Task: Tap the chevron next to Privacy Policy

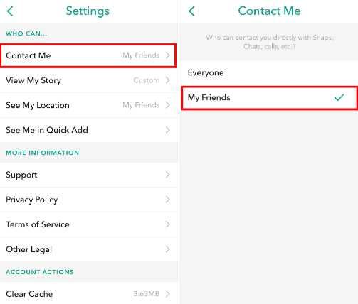Action: pyautogui.click(x=168, y=200)
